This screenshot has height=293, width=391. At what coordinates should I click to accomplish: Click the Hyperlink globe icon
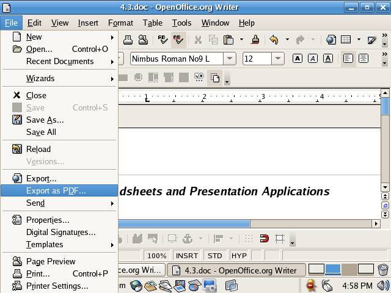pyautogui.click(x=331, y=40)
